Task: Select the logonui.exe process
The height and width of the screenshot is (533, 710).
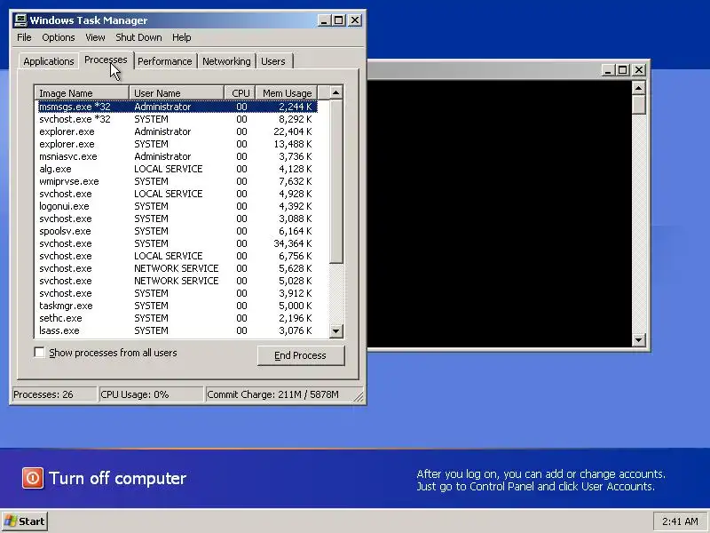Action: click(x=177, y=206)
